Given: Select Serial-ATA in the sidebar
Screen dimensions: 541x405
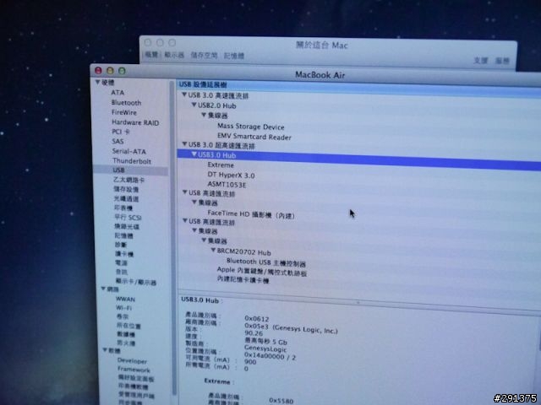Looking at the screenshot, I should (x=129, y=151).
